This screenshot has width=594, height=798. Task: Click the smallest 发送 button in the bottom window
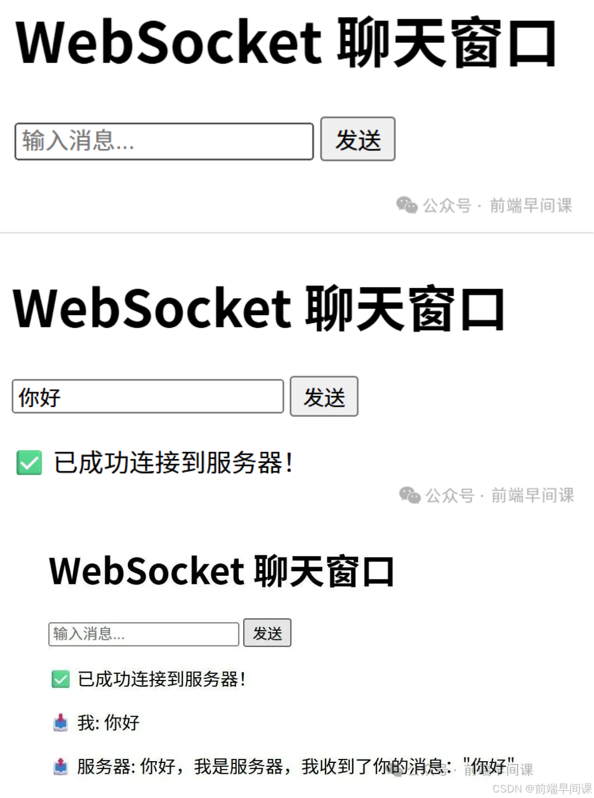coord(267,633)
